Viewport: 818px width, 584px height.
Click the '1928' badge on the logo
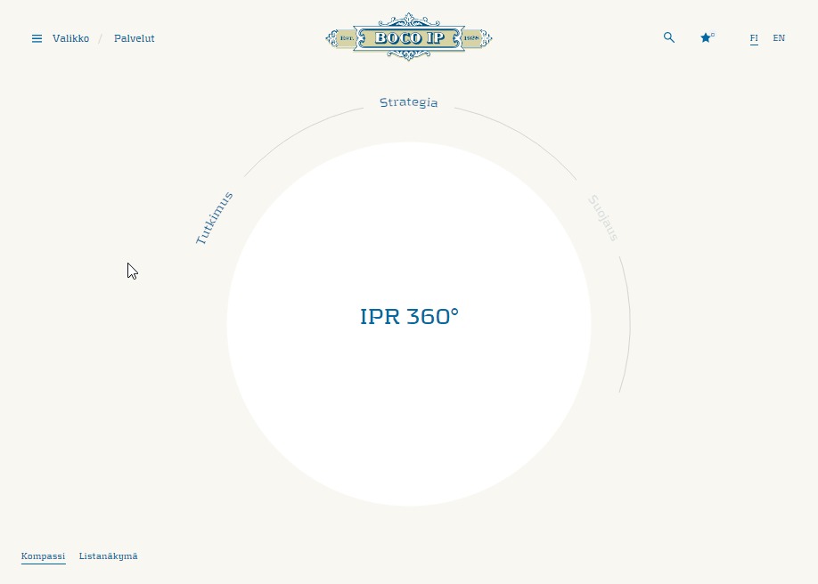point(472,38)
